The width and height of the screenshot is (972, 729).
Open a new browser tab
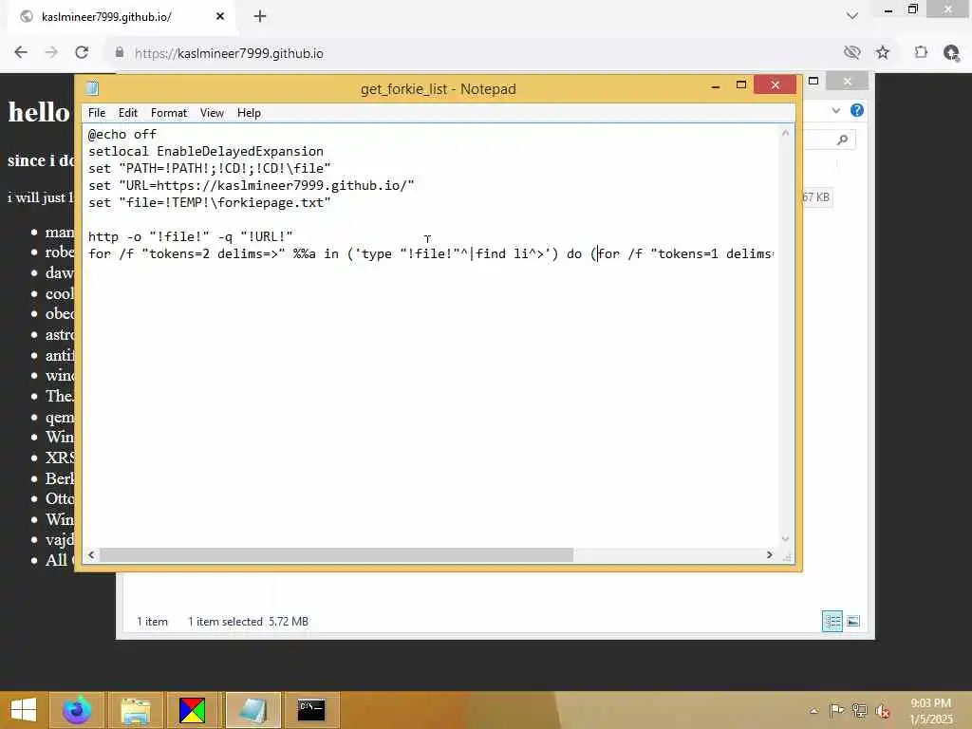(260, 16)
